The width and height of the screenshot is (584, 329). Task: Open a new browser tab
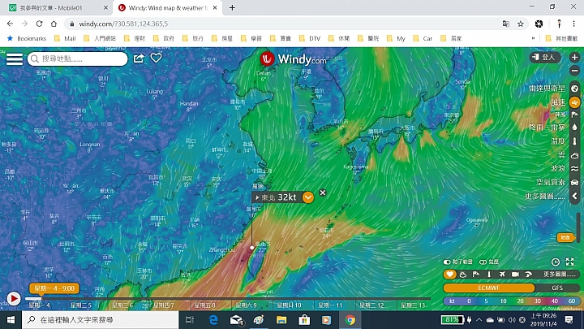point(232,7)
